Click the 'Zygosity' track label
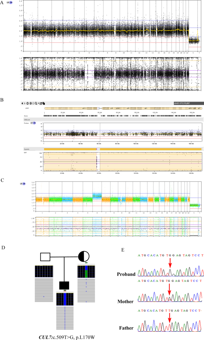This screenshot has height=340, width=204. (27, 149)
